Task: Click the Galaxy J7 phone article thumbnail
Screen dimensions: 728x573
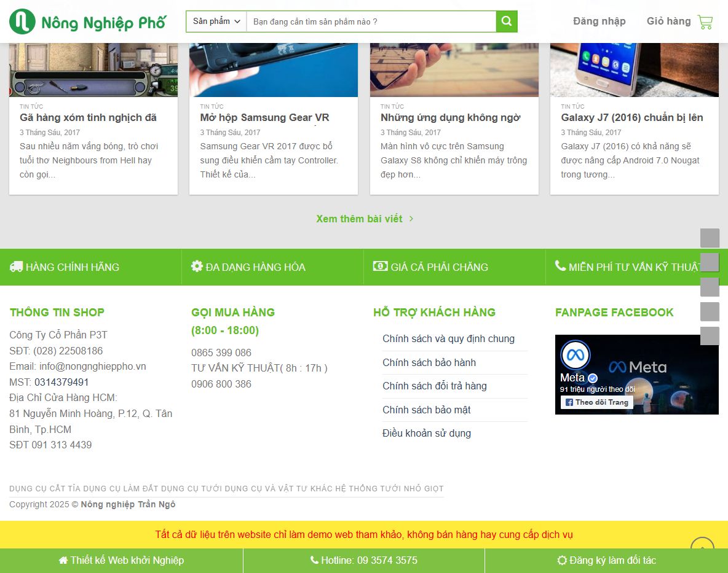Action: [x=634, y=70]
